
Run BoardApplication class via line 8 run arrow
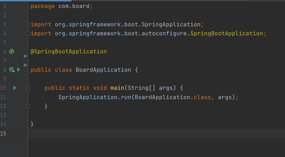tap(18, 70)
